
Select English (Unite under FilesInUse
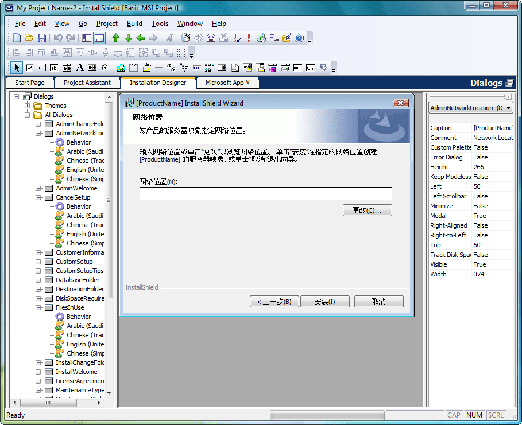pos(85,344)
